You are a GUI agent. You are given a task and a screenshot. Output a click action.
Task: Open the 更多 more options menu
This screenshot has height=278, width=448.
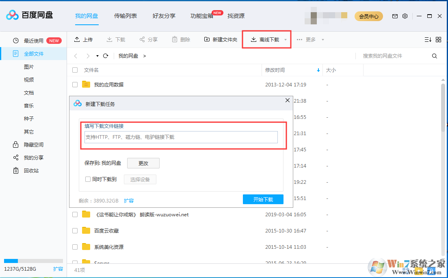pos(310,39)
